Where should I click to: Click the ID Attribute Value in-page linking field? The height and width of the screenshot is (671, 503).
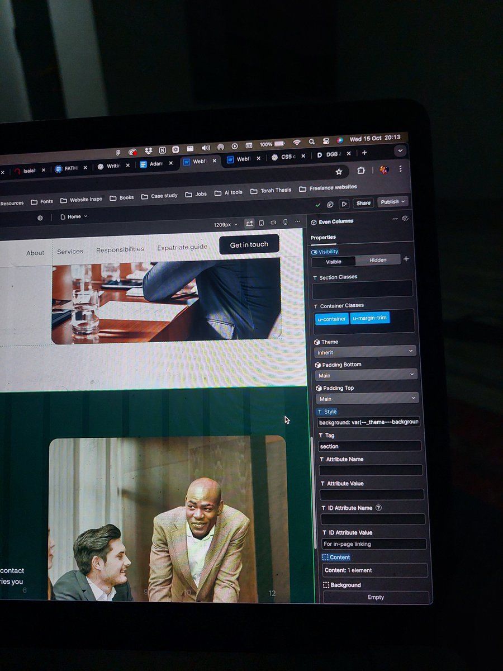[374, 544]
